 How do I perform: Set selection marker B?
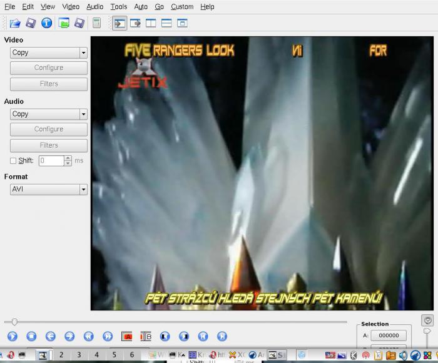[146, 336]
